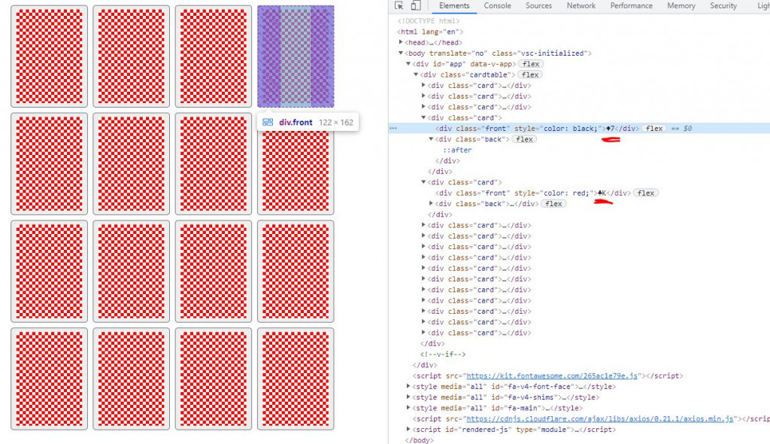Select the Memory tab
Viewport: 770px width, 444px height.
[681, 6]
